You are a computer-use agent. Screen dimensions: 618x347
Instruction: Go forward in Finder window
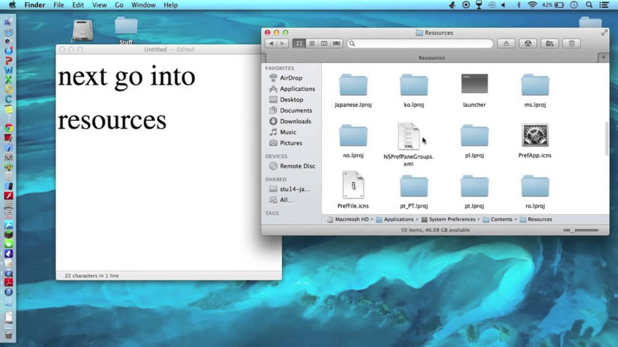coord(282,43)
